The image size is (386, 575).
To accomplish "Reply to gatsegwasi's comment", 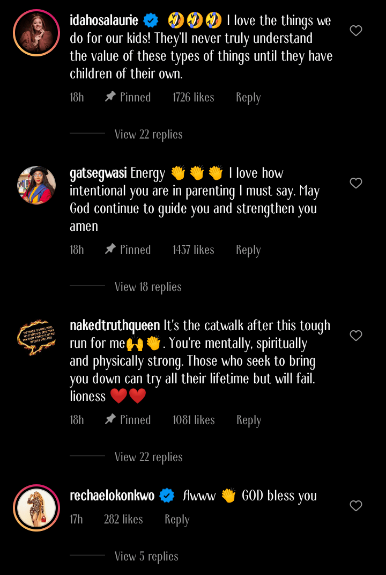I will click(248, 249).
